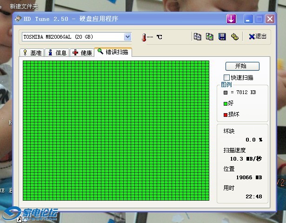The height and width of the screenshot is (223, 286).
Task: Click the 位置 label
Action: 229,169
